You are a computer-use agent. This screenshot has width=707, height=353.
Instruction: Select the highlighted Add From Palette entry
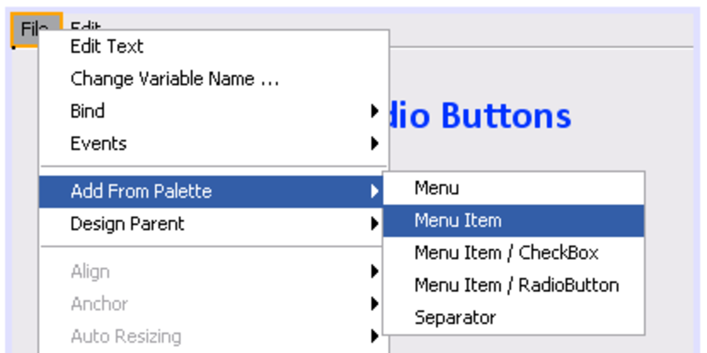pos(141,192)
